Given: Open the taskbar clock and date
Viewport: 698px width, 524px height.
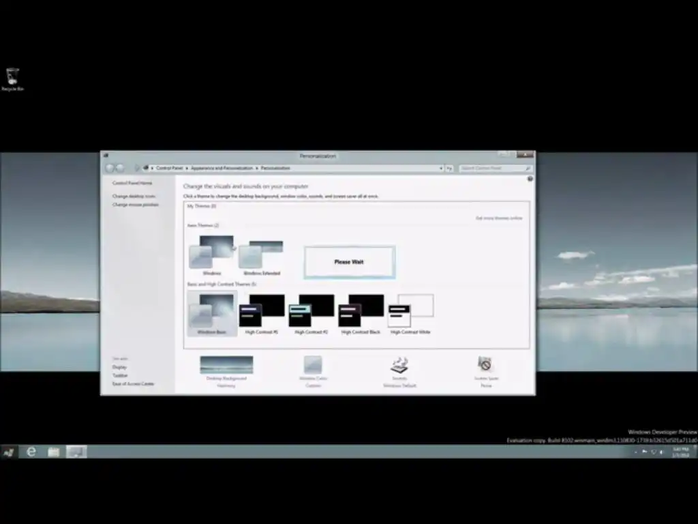Looking at the screenshot, I should [x=681, y=452].
